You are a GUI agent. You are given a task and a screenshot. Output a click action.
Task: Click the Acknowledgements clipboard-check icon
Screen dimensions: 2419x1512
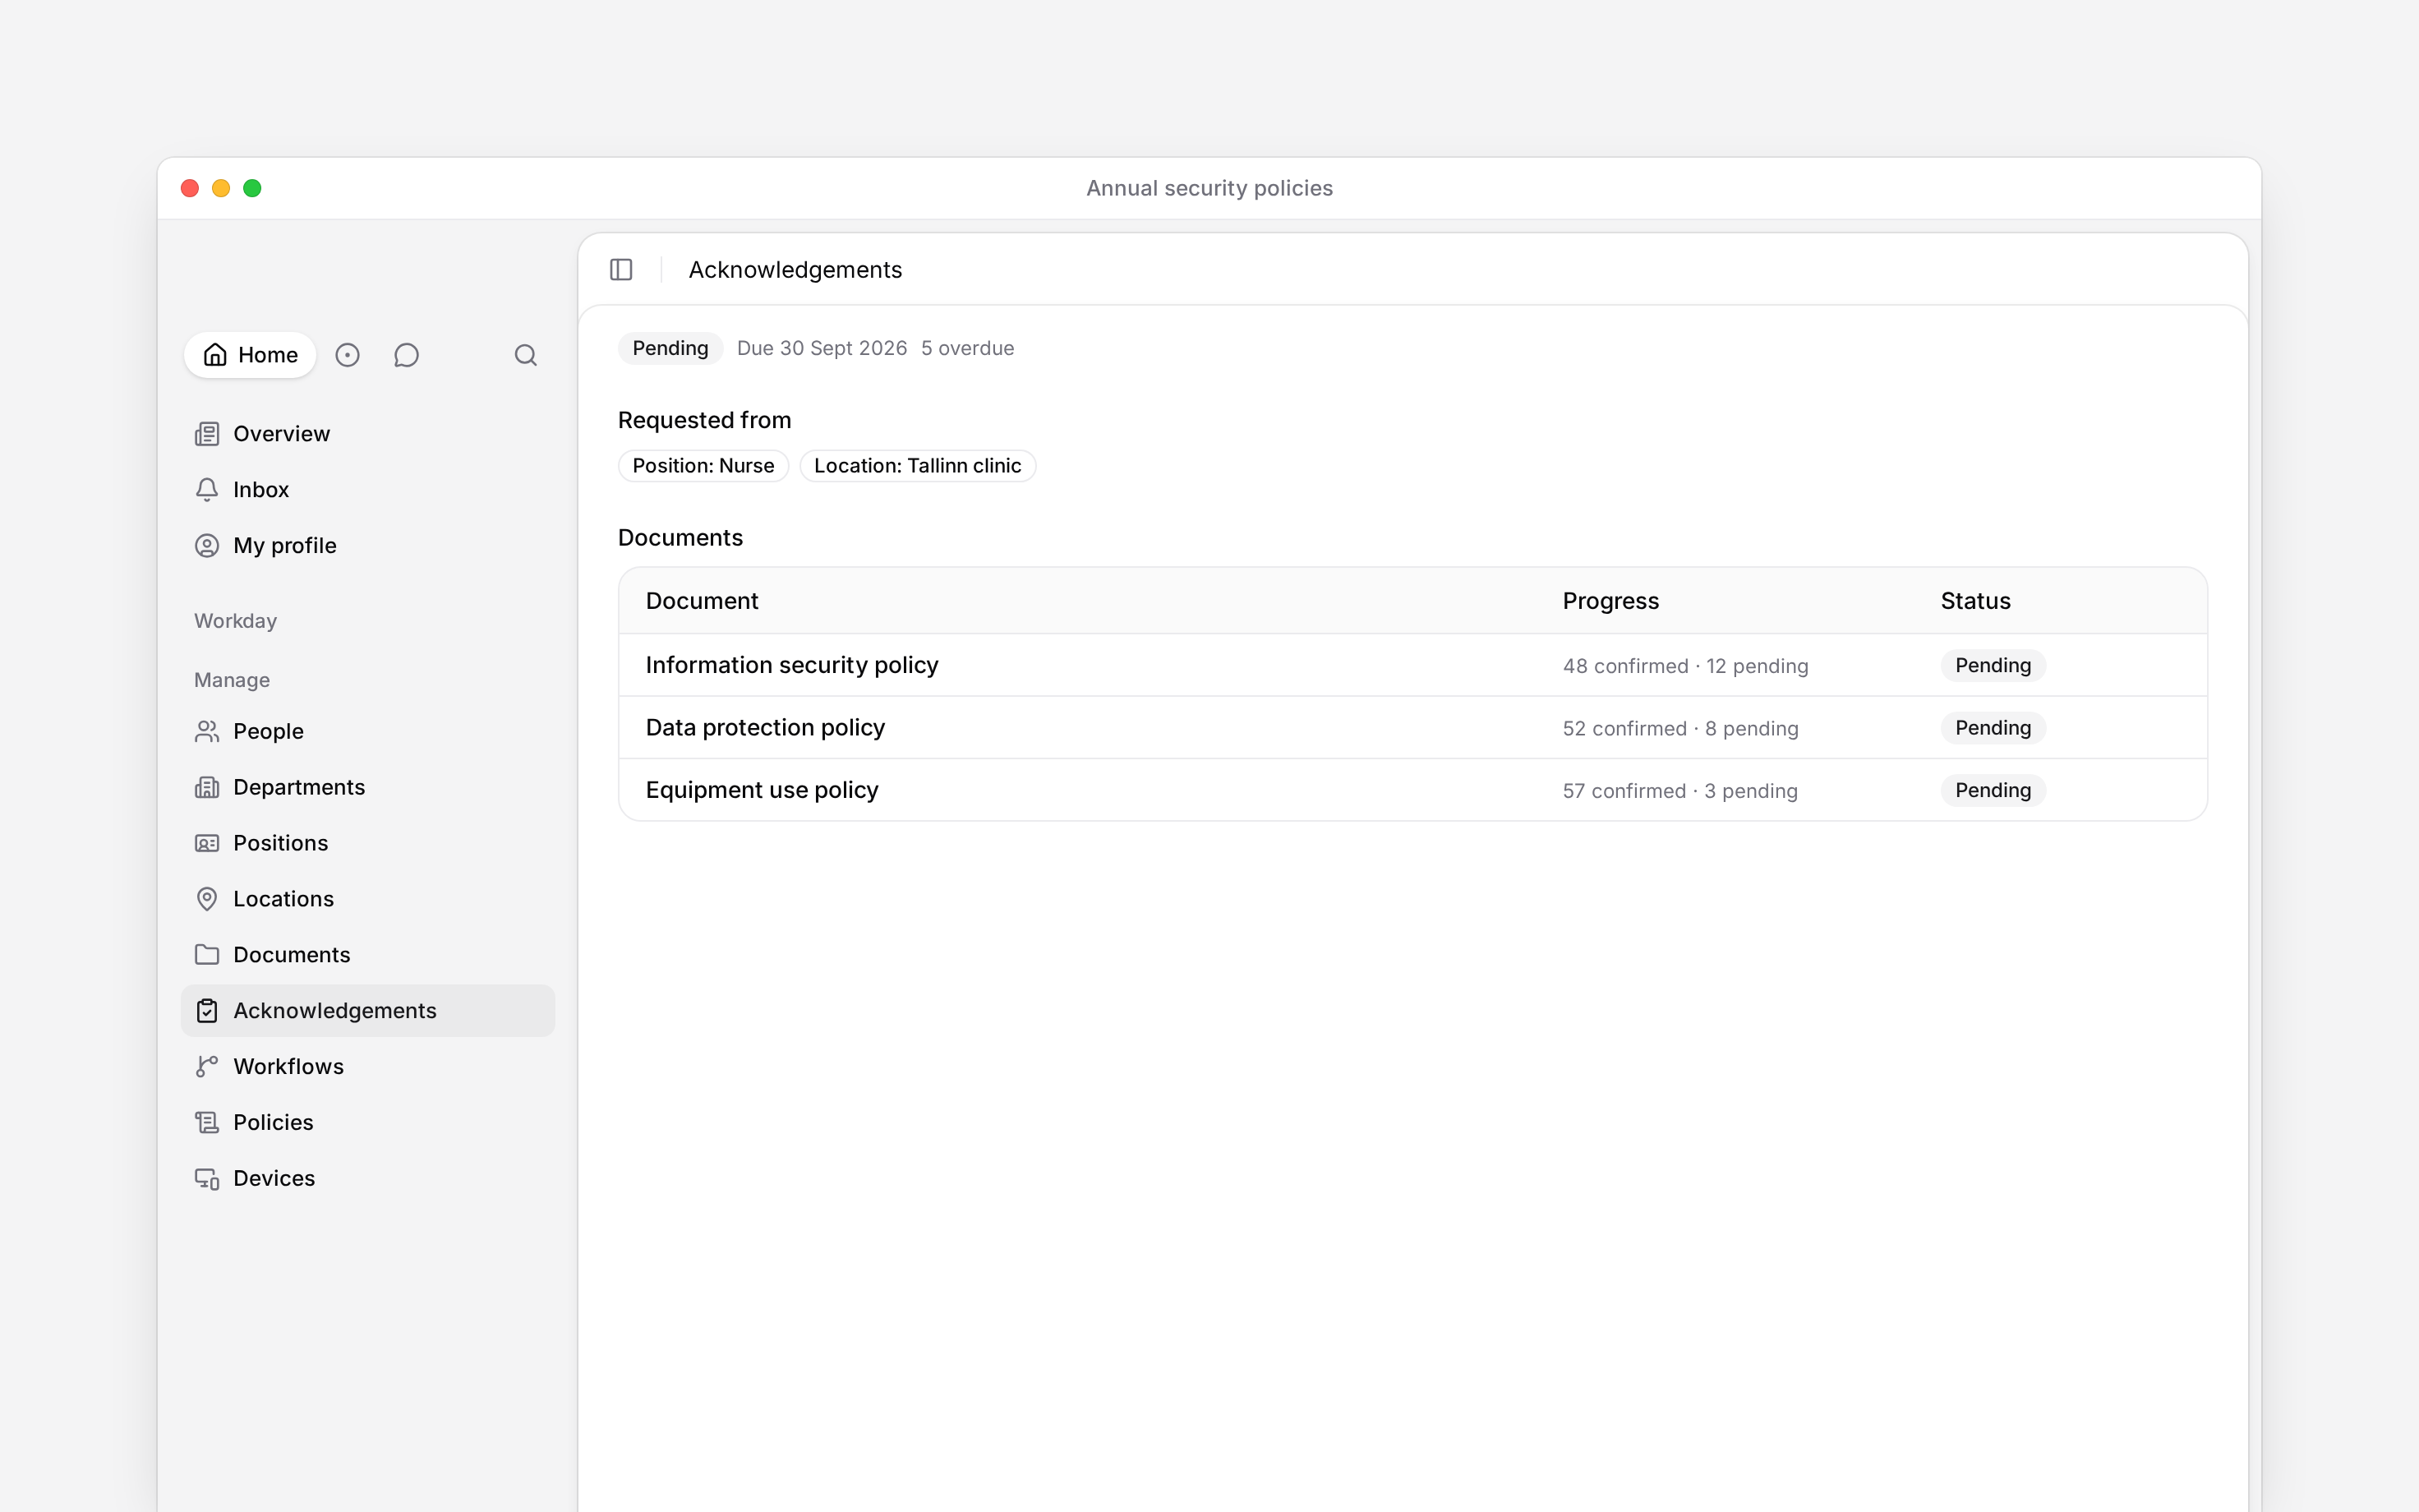pos(207,1011)
